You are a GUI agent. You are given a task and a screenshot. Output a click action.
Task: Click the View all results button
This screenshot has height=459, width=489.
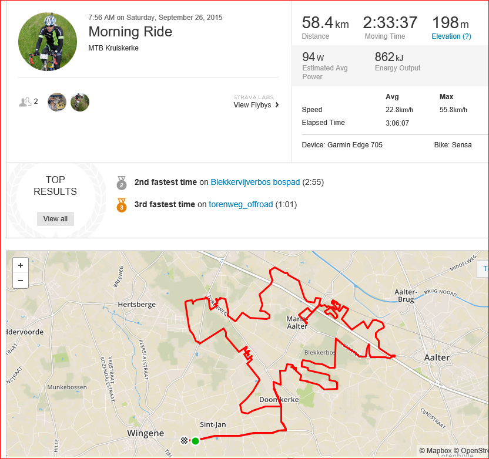[55, 219]
